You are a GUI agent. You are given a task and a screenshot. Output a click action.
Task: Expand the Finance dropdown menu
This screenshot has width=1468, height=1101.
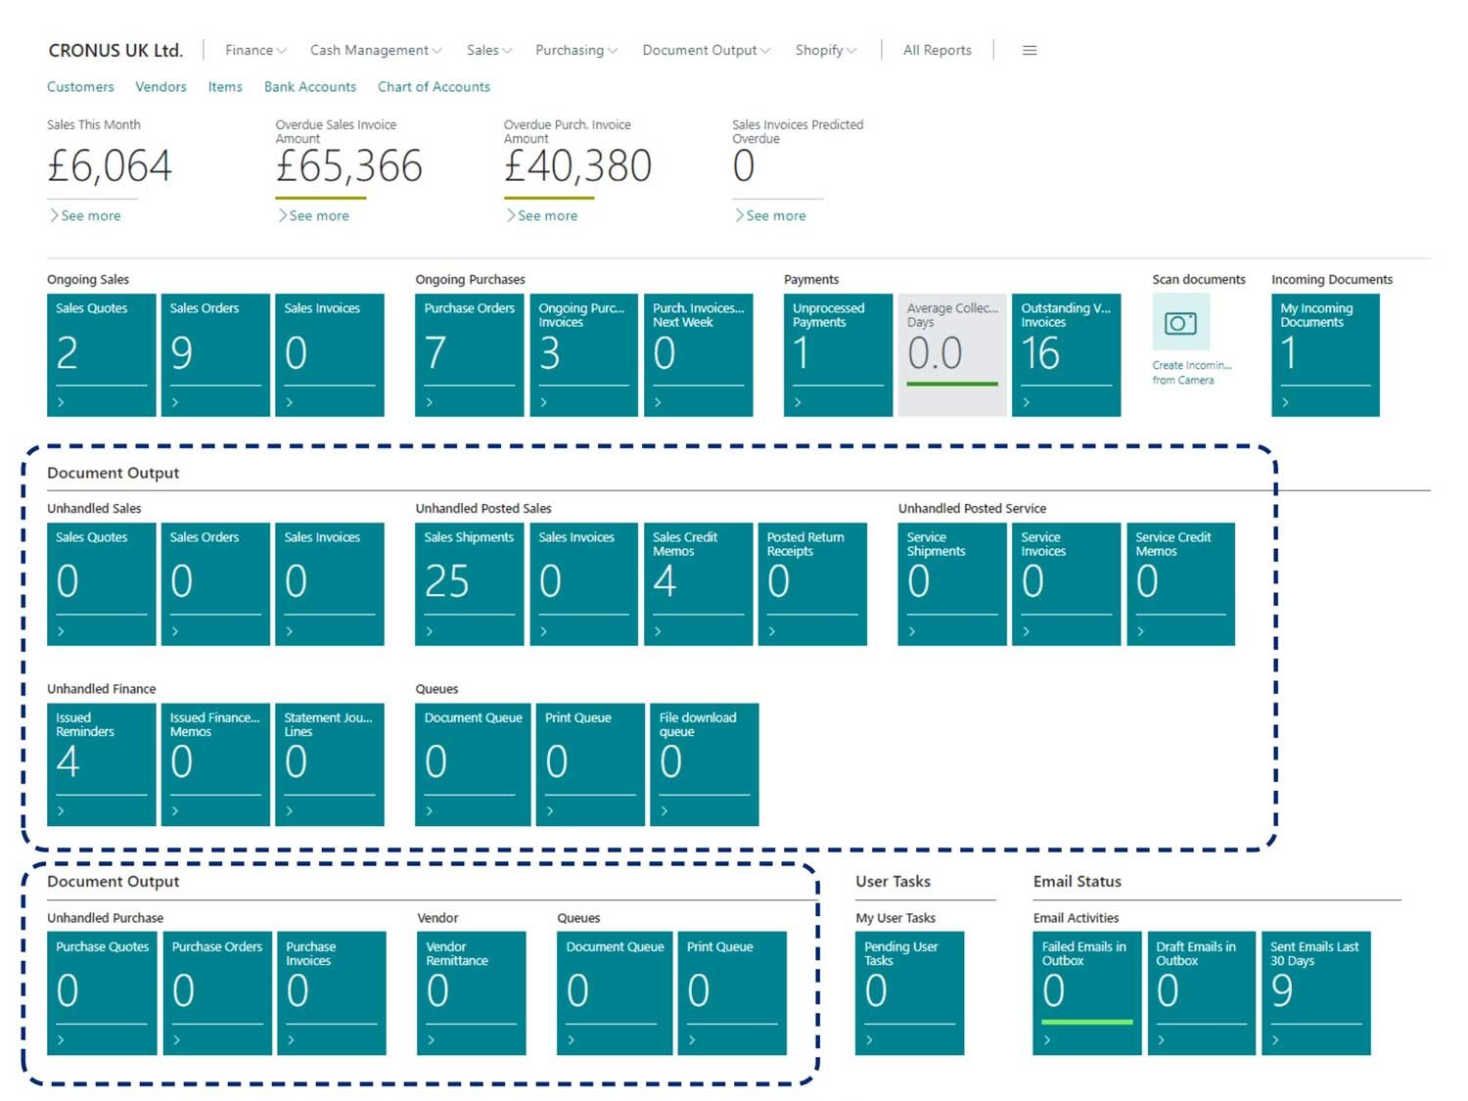click(x=255, y=50)
